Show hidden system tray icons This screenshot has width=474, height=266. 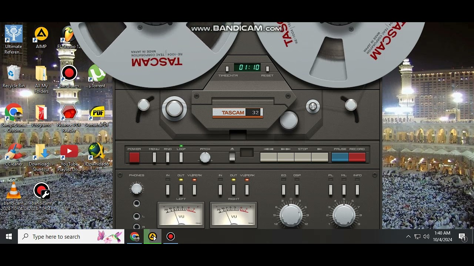(408, 236)
